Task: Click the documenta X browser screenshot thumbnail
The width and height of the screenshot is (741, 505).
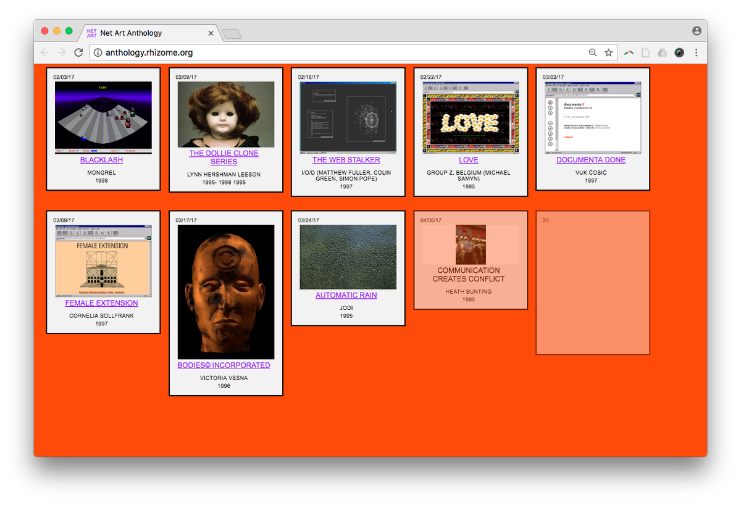Action: coord(593,118)
